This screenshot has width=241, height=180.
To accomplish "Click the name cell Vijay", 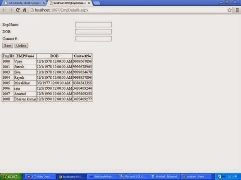I will (x=25, y=61).
